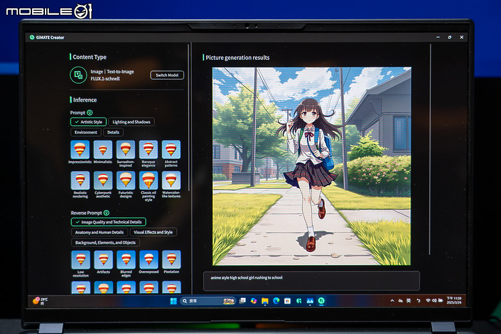The height and width of the screenshot is (334, 501).
Task: Toggle Lighting and Shadows prompt category
Action: click(131, 122)
